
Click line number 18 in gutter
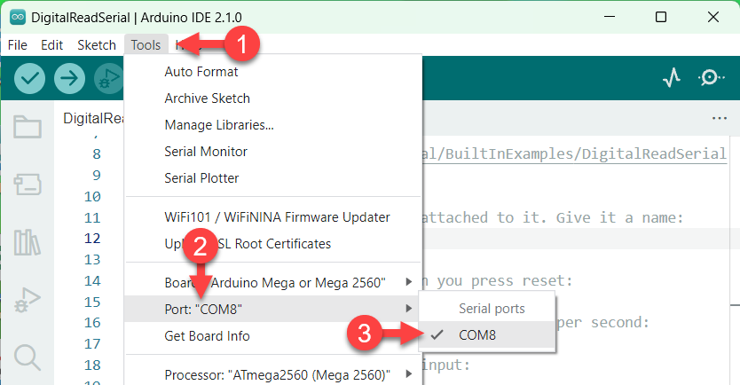coord(92,365)
